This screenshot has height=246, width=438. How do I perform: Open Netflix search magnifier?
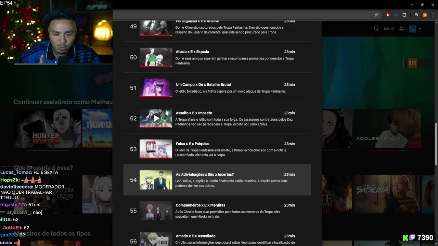tap(376, 28)
